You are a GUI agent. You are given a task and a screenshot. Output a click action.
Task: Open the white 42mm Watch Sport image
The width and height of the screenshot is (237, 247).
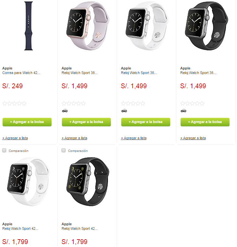[29, 181]
